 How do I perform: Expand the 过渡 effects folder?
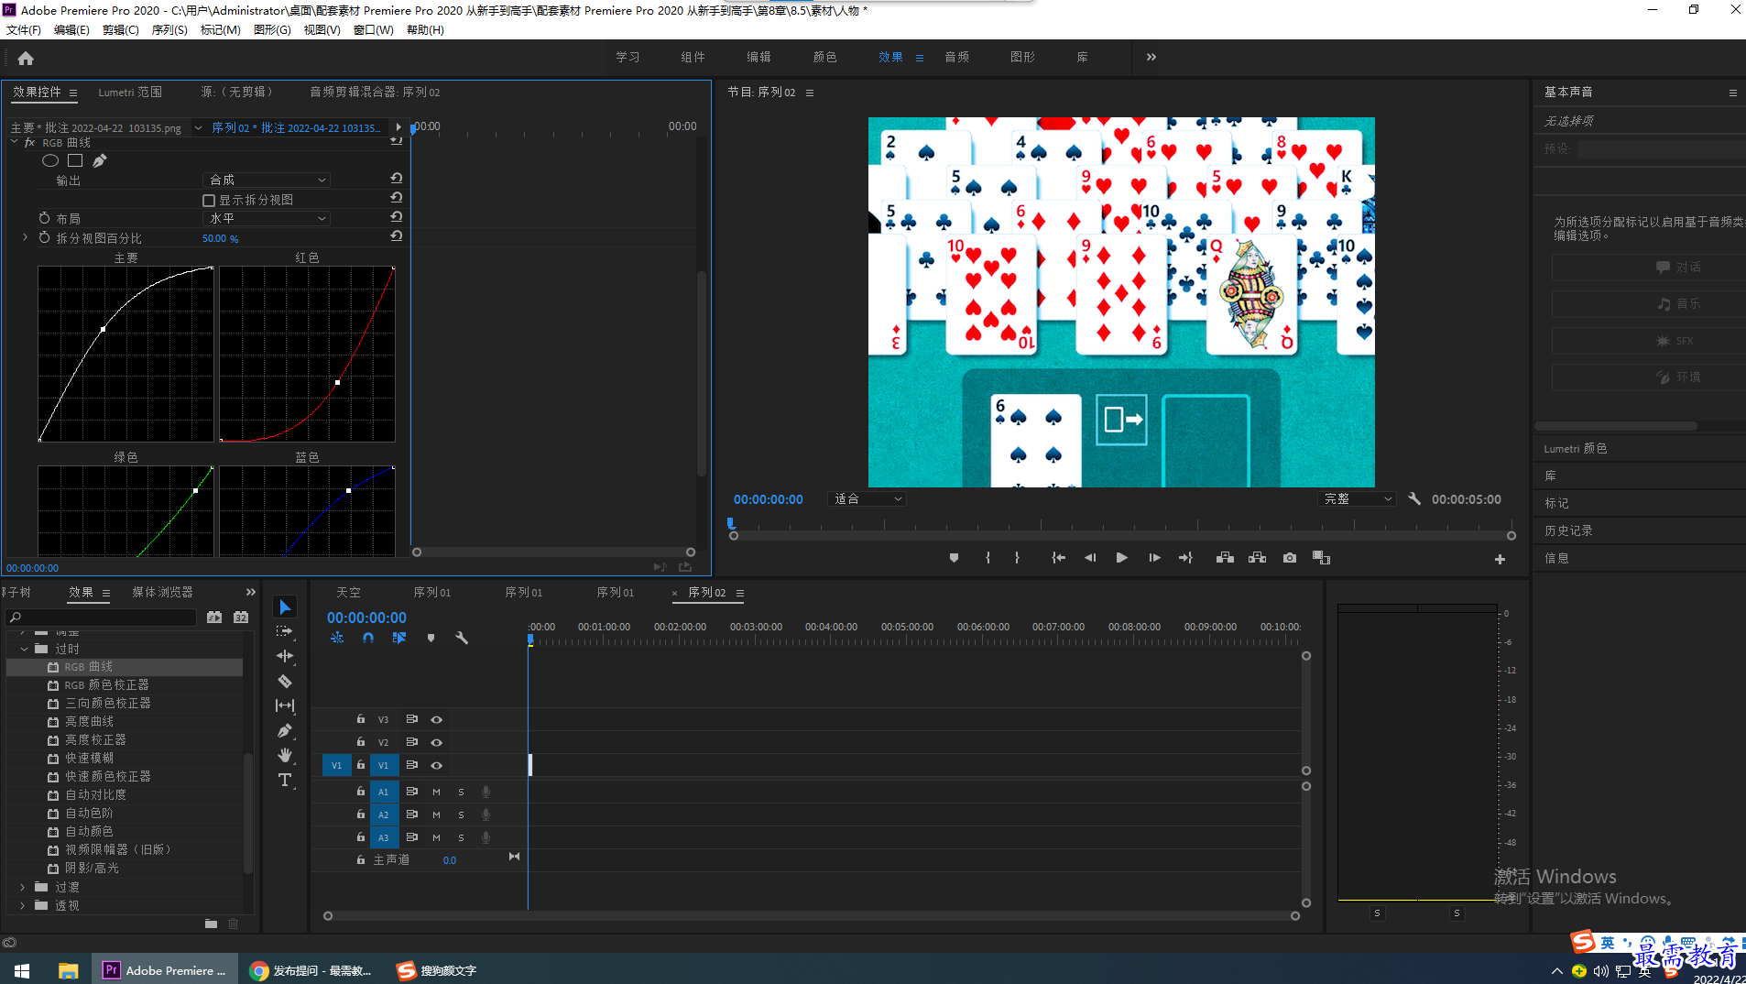[x=24, y=887]
